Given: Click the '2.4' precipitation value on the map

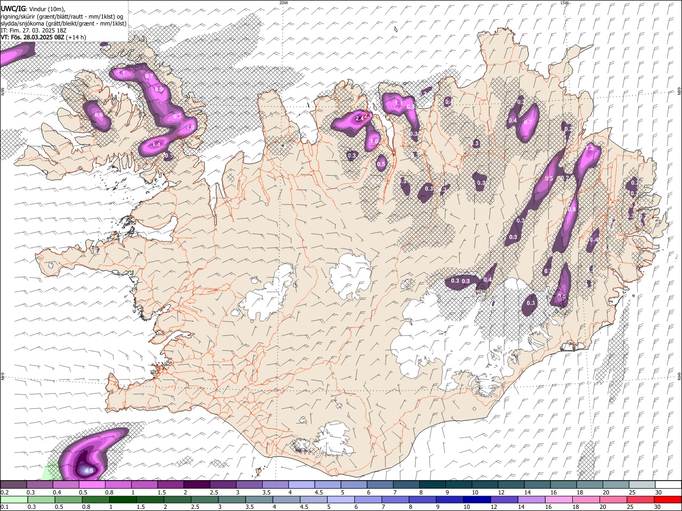Looking at the screenshot, I should coord(360,118).
